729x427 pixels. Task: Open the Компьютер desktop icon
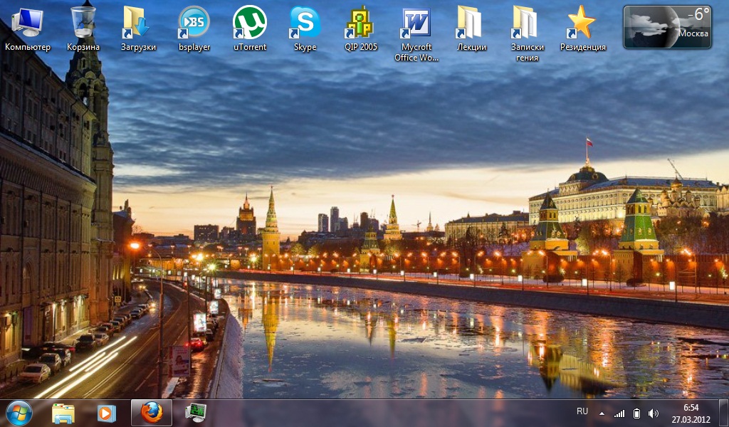coord(28,23)
